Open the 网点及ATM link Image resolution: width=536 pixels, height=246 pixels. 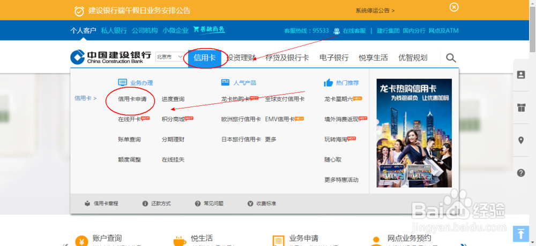443,30
